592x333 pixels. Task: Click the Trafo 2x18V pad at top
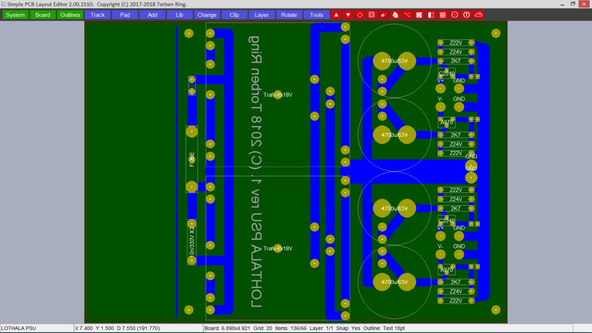click(278, 95)
